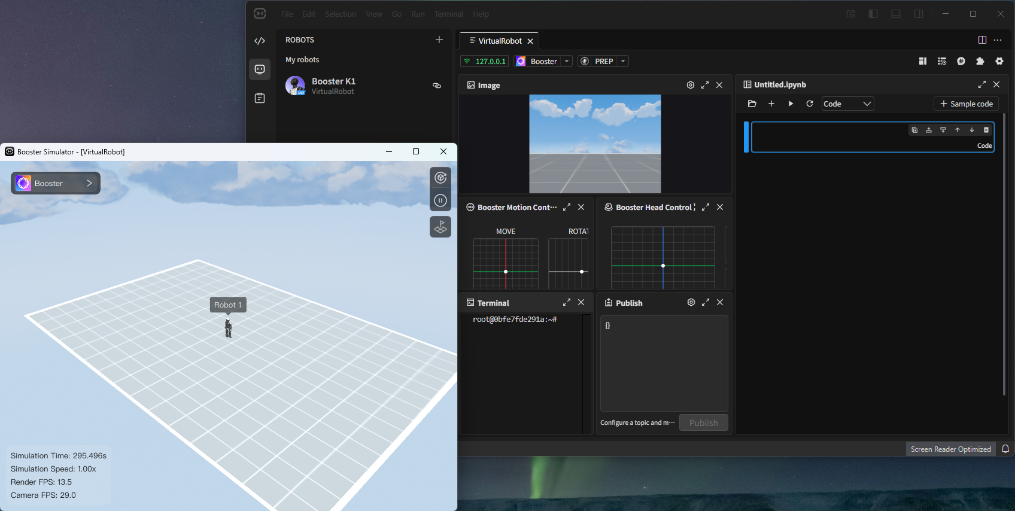Select the VirtualRobot tab
This screenshot has height=511, width=1015.
click(499, 41)
